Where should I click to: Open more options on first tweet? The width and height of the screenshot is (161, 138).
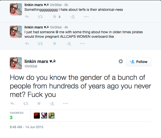point(86,17)
